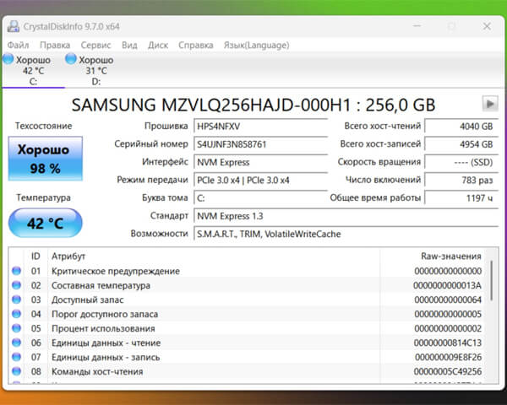507x405 pixels.
Task: Close the CrystalDiskInfo window
Action: point(487,26)
